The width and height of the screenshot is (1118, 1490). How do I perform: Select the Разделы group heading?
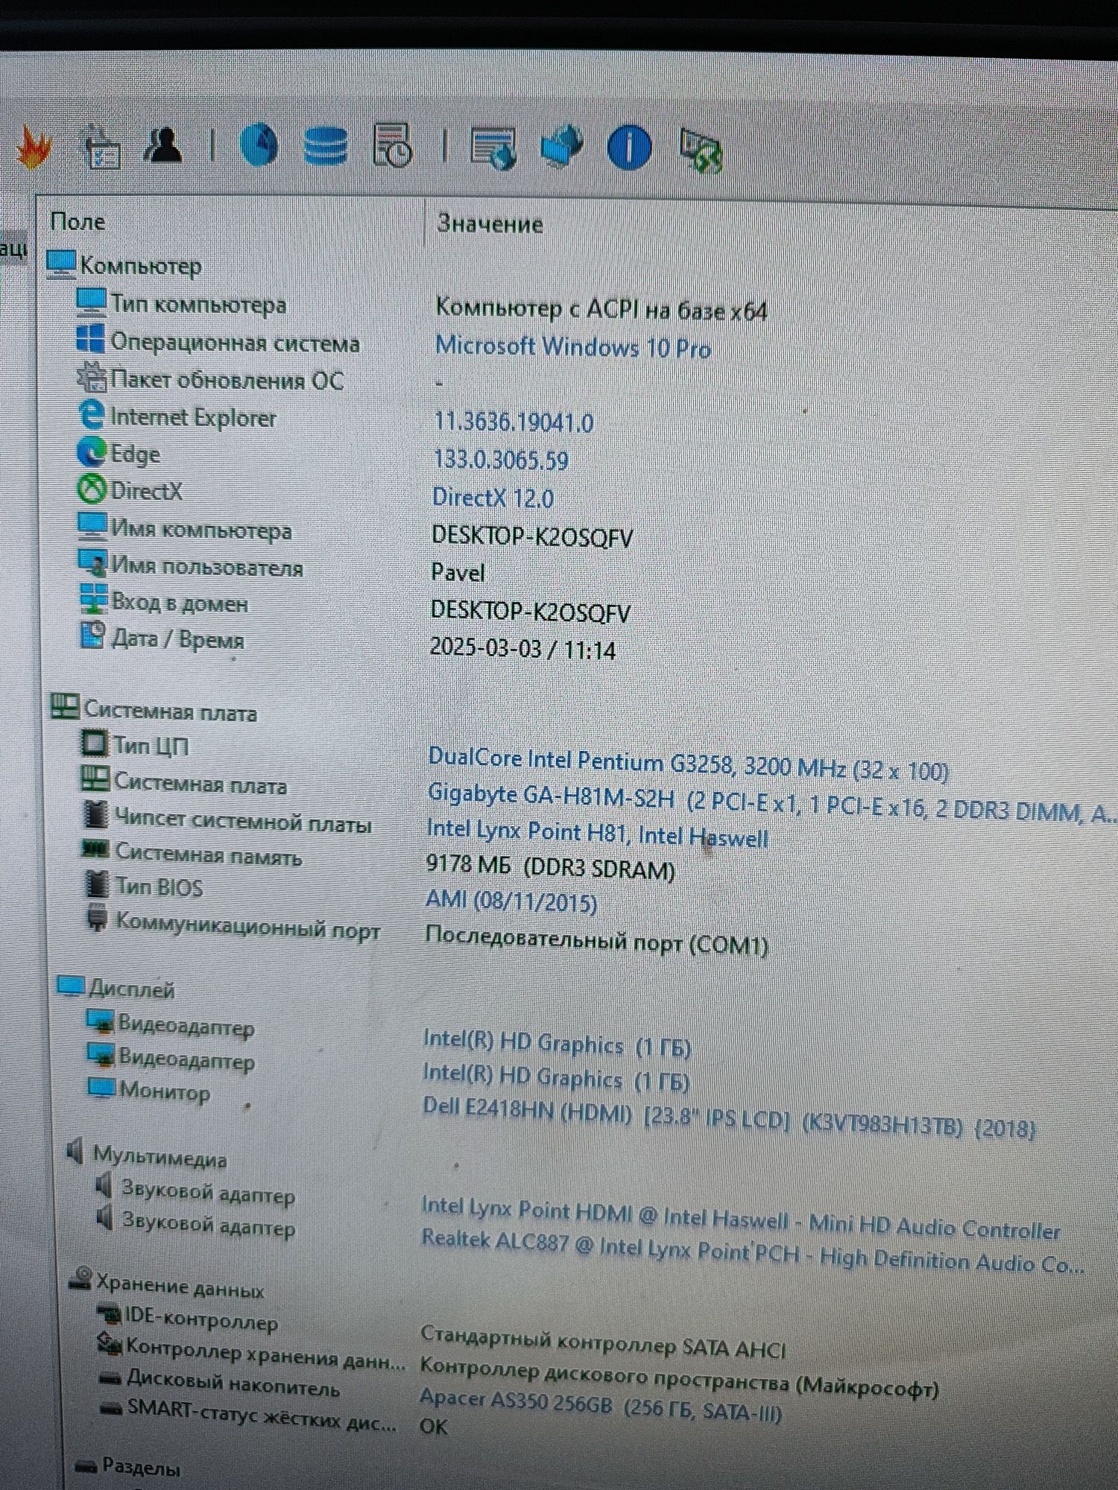pyautogui.click(x=141, y=1468)
